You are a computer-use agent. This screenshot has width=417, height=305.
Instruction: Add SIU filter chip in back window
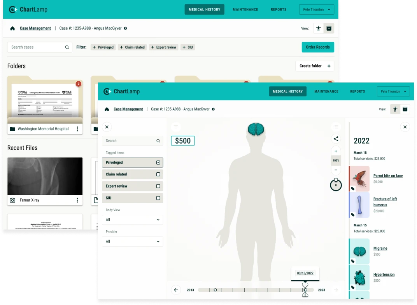point(188,47)
